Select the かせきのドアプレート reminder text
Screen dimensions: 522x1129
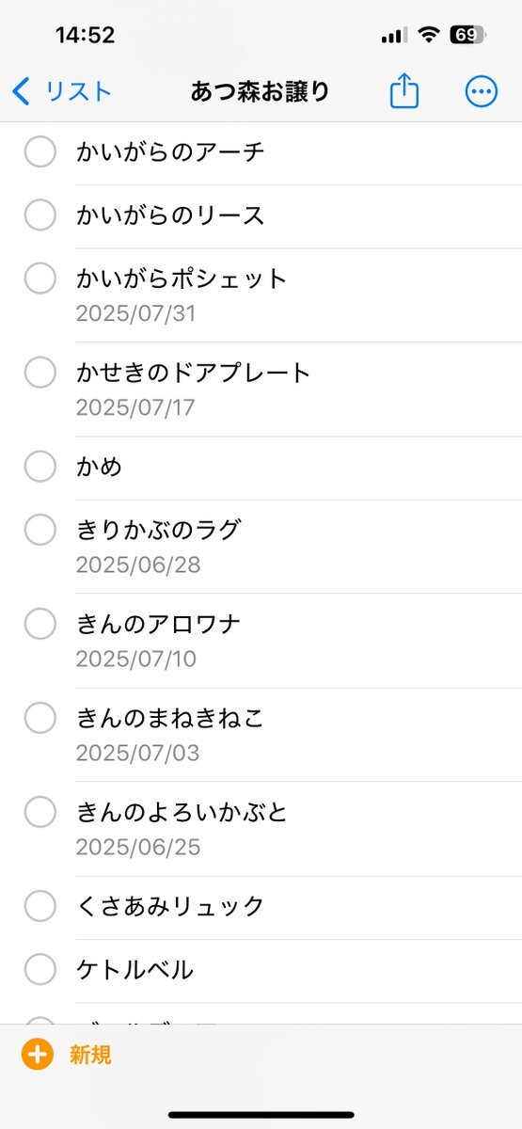194,373
